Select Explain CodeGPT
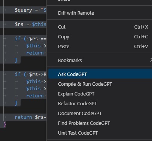152x141 pixels. pyautogui.click(x=100, y=94)
